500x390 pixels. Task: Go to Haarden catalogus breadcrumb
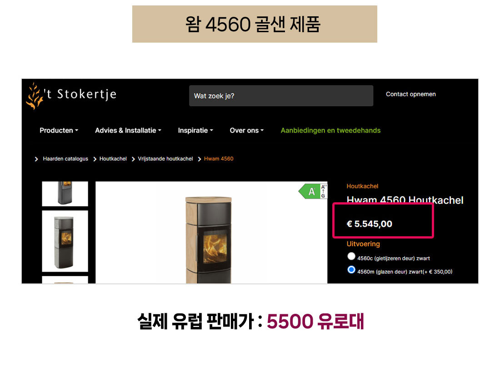pyautogui.click(x=65, y=159)
